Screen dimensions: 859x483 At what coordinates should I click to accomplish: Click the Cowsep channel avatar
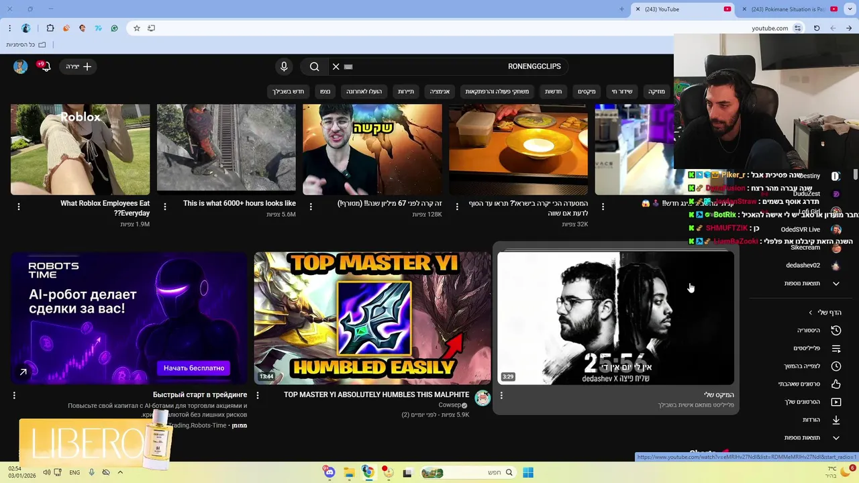483,398
